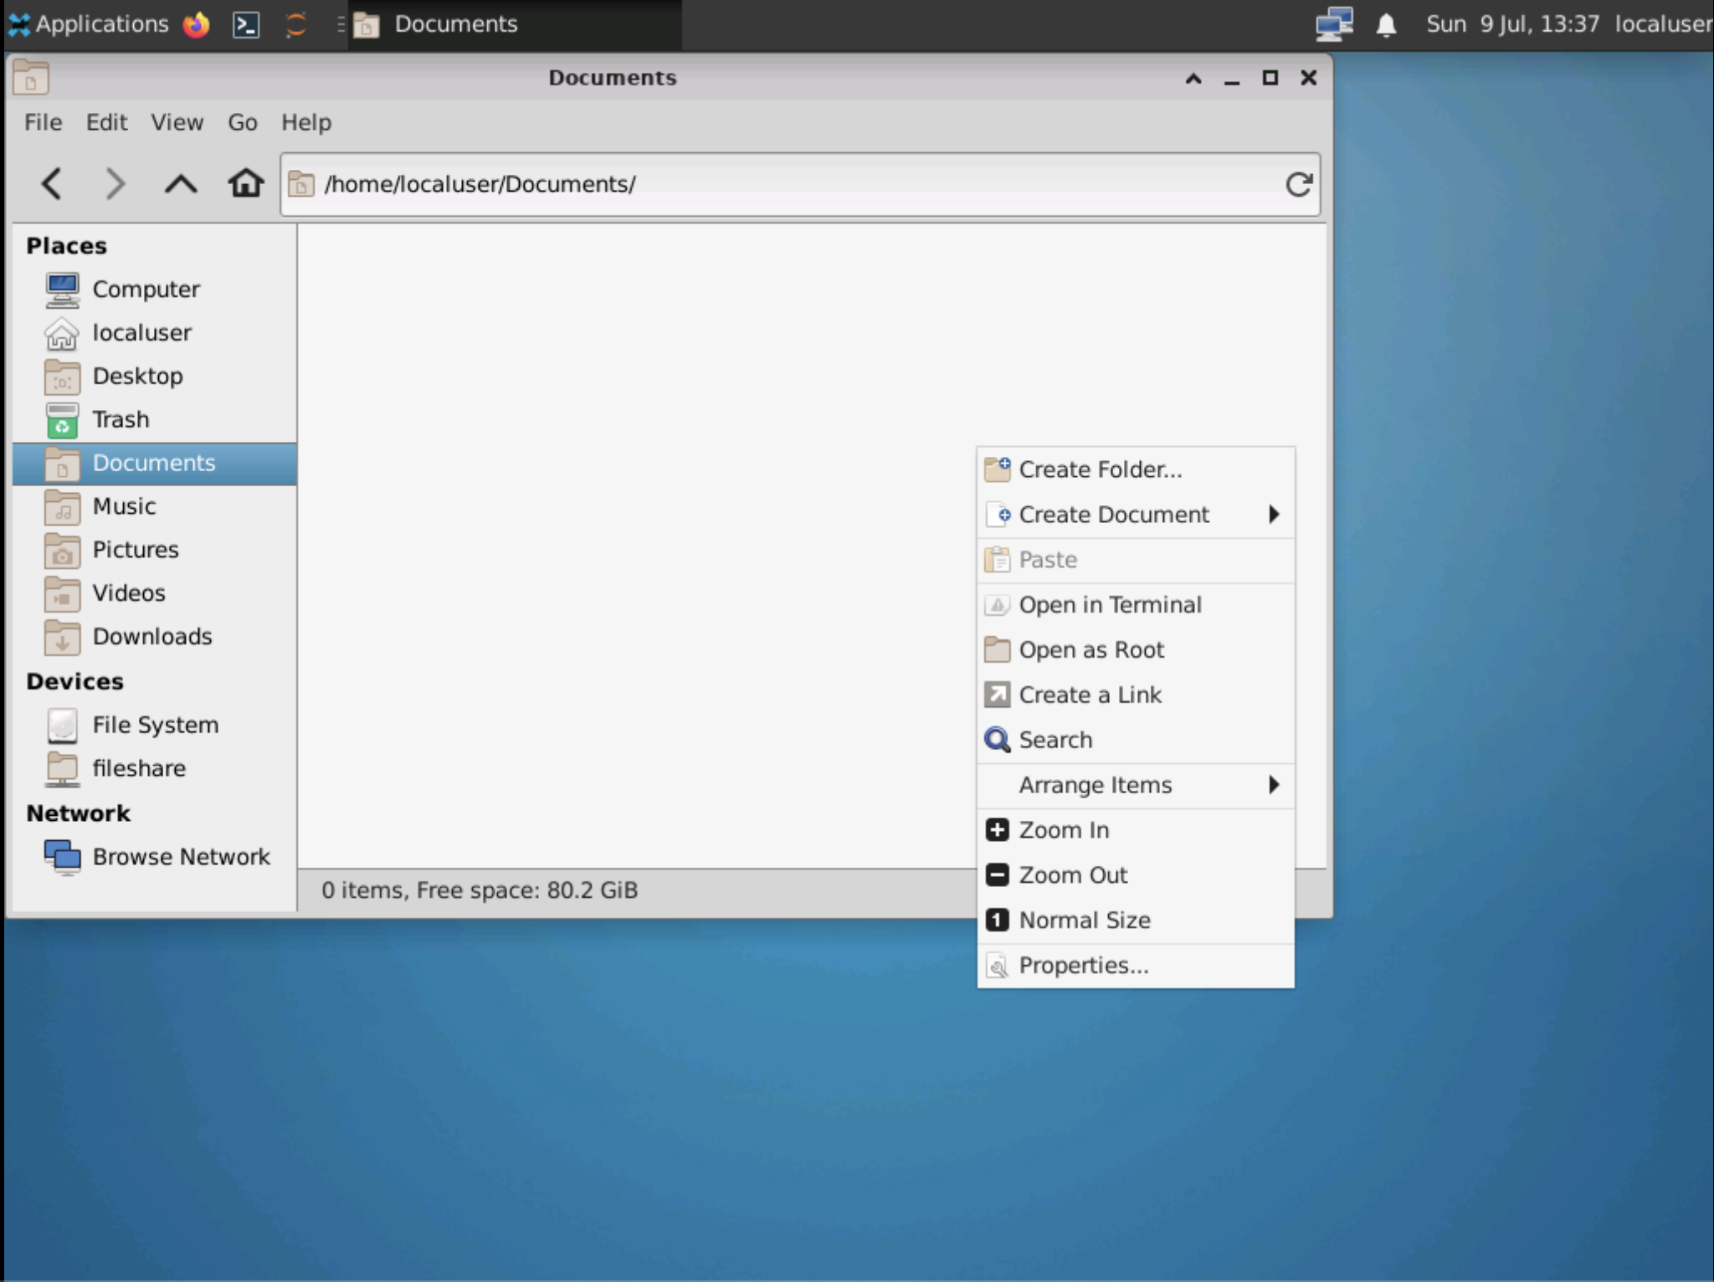The image size is (1714, 1282).
Task: Open Computer in the Places sidebar
Action: pos(155,290)
